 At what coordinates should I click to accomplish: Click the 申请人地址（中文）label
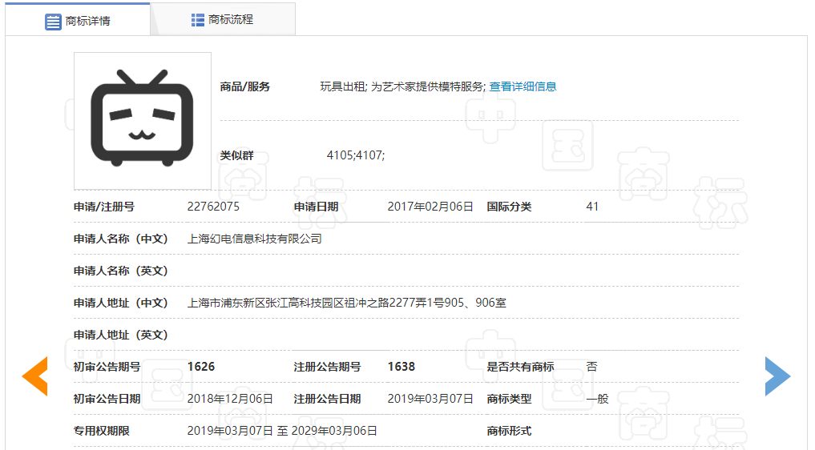pos(120,303)
